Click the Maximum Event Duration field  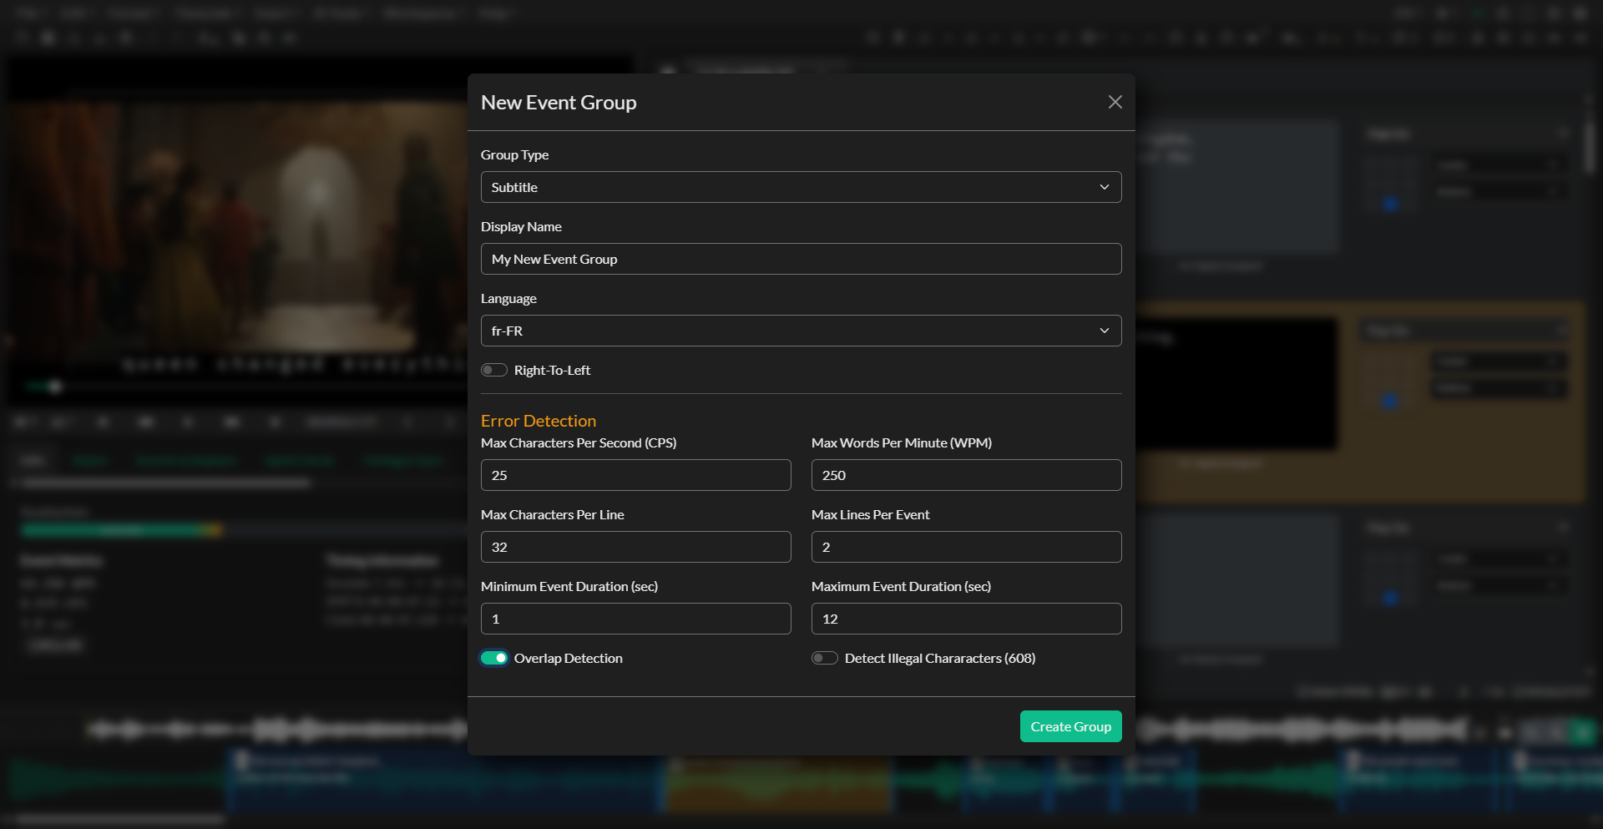(x=965, y=619)
